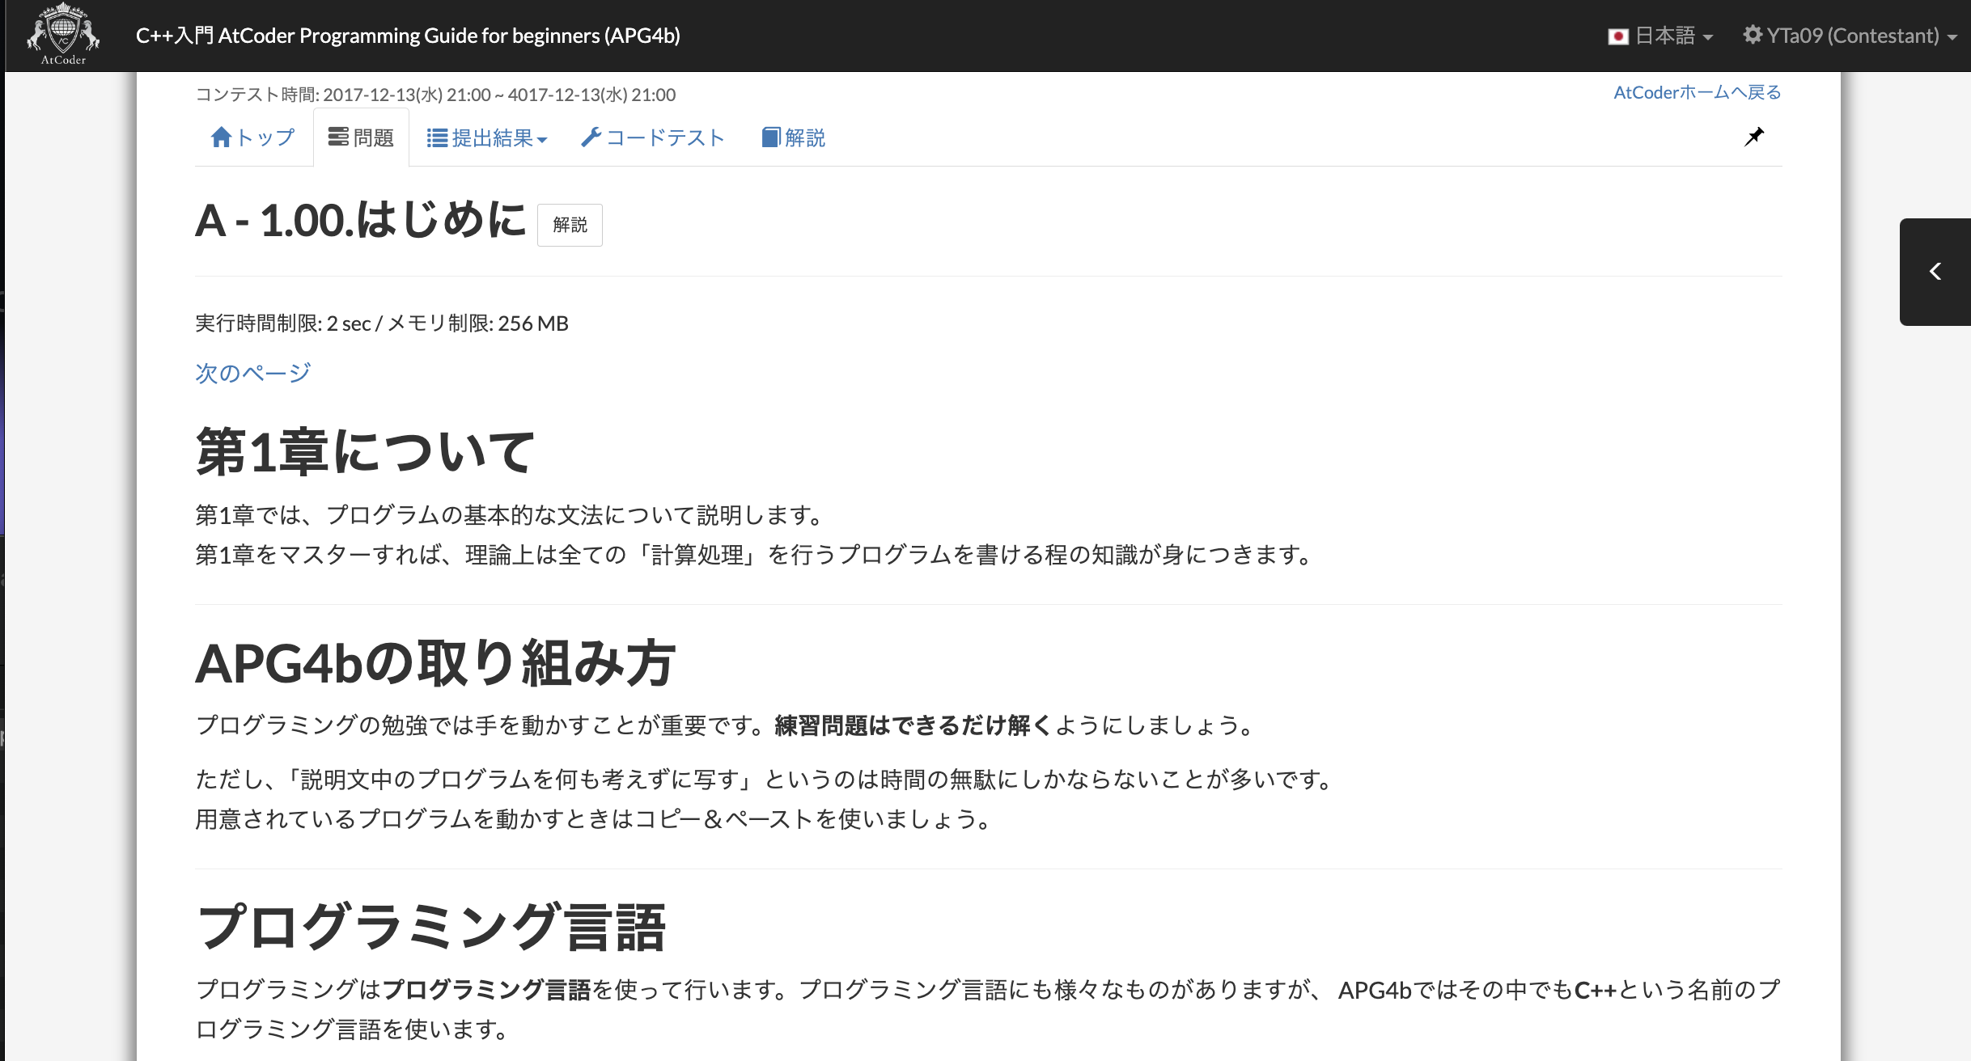The height and width of the screenshot is (1061, 1971).
Task: Click the heading APG4bの取り組み方
Action: coord(435,663)
